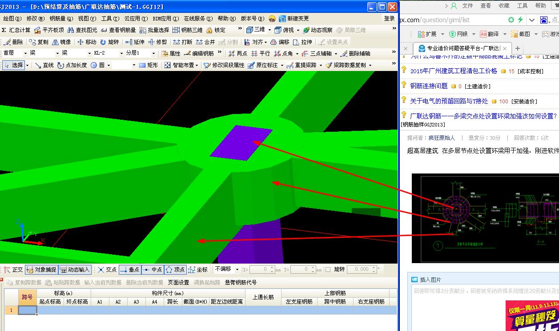Image resolution: width=559 pixels, height=331 pixels.
Task: Open link 关于电气的预留回路与T接处
Action: click(x=449, y=101)
